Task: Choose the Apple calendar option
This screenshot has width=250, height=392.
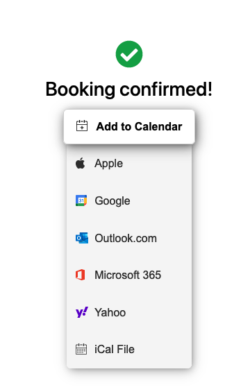Action: coord(129,164)
